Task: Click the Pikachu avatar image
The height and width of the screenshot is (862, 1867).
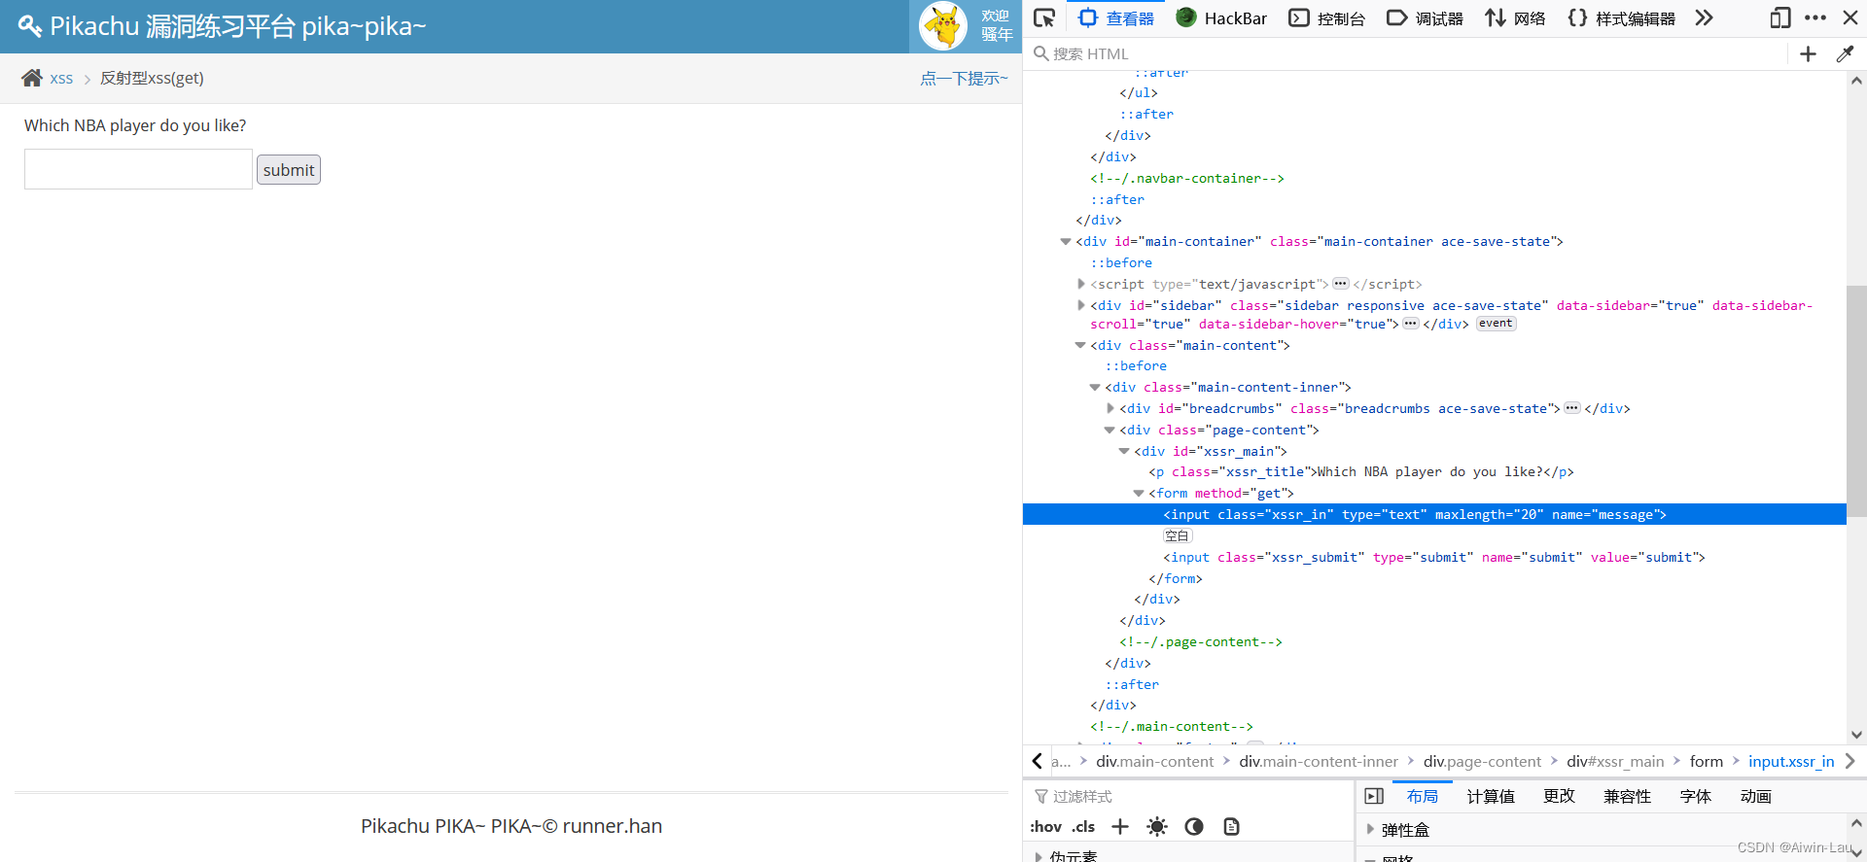Action: 943,26
